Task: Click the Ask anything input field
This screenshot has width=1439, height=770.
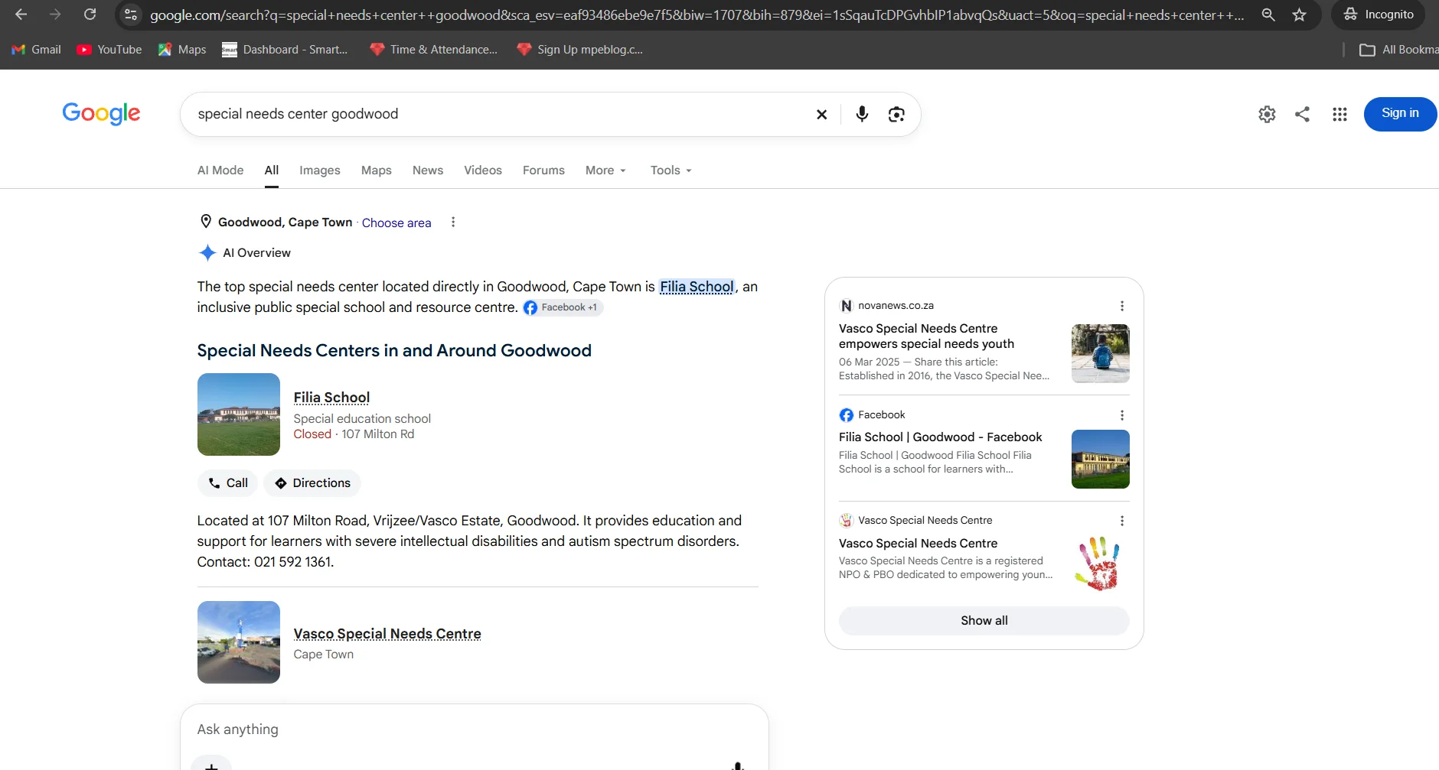Action: [x=475, y=729]
